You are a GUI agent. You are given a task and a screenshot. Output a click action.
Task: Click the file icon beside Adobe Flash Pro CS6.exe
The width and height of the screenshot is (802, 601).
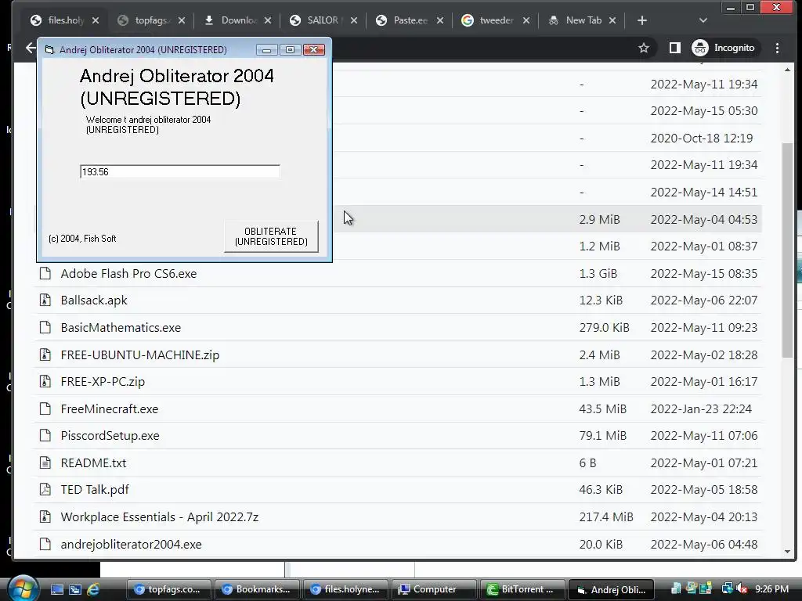pyautogui.click(x=45, y=273)
